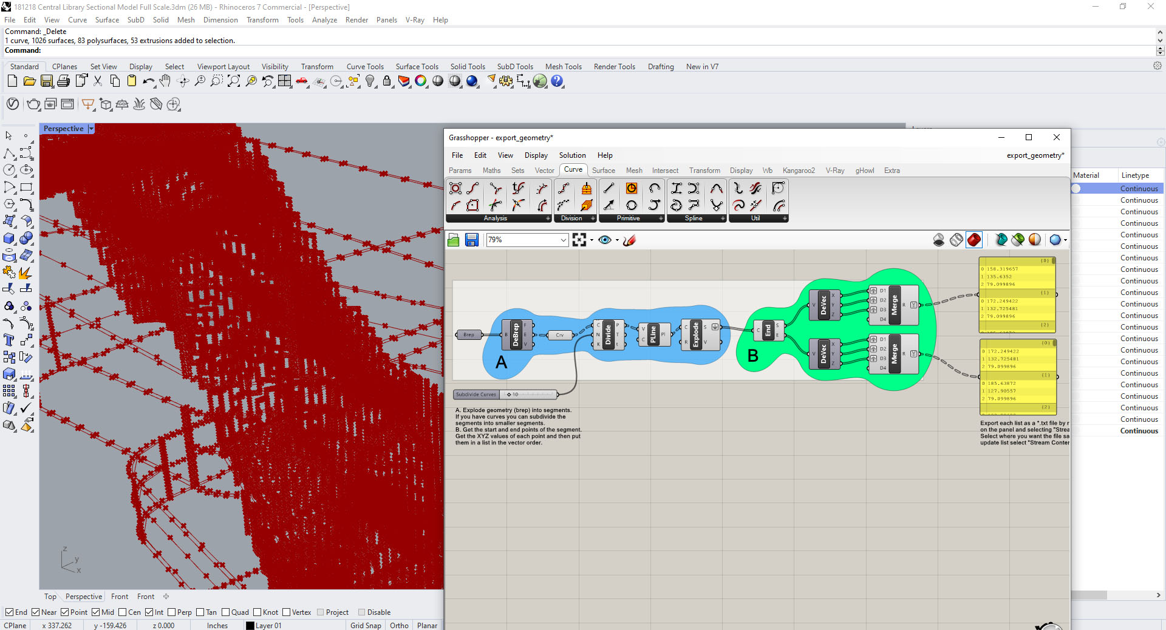The image size is (1166, 630).
Task: Click the red shaded preview mode icon
Action: point(974,240)
